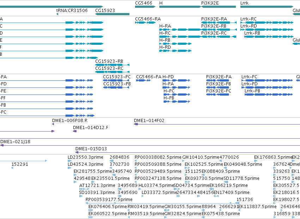Click the EK166219.5prime EST label

pyautogui.click(x=229, y=186)
